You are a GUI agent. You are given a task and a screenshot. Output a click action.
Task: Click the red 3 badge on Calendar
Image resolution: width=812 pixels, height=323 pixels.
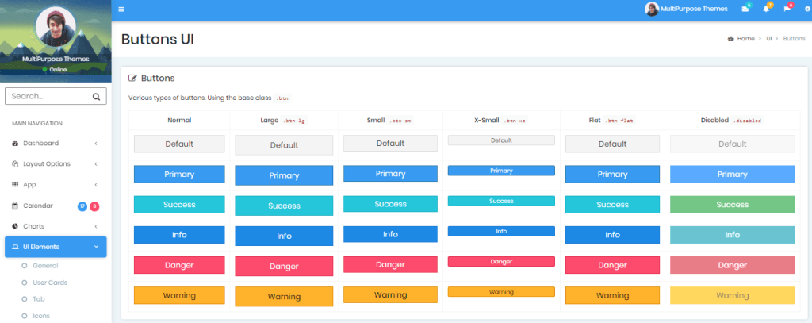coord(94,206)
